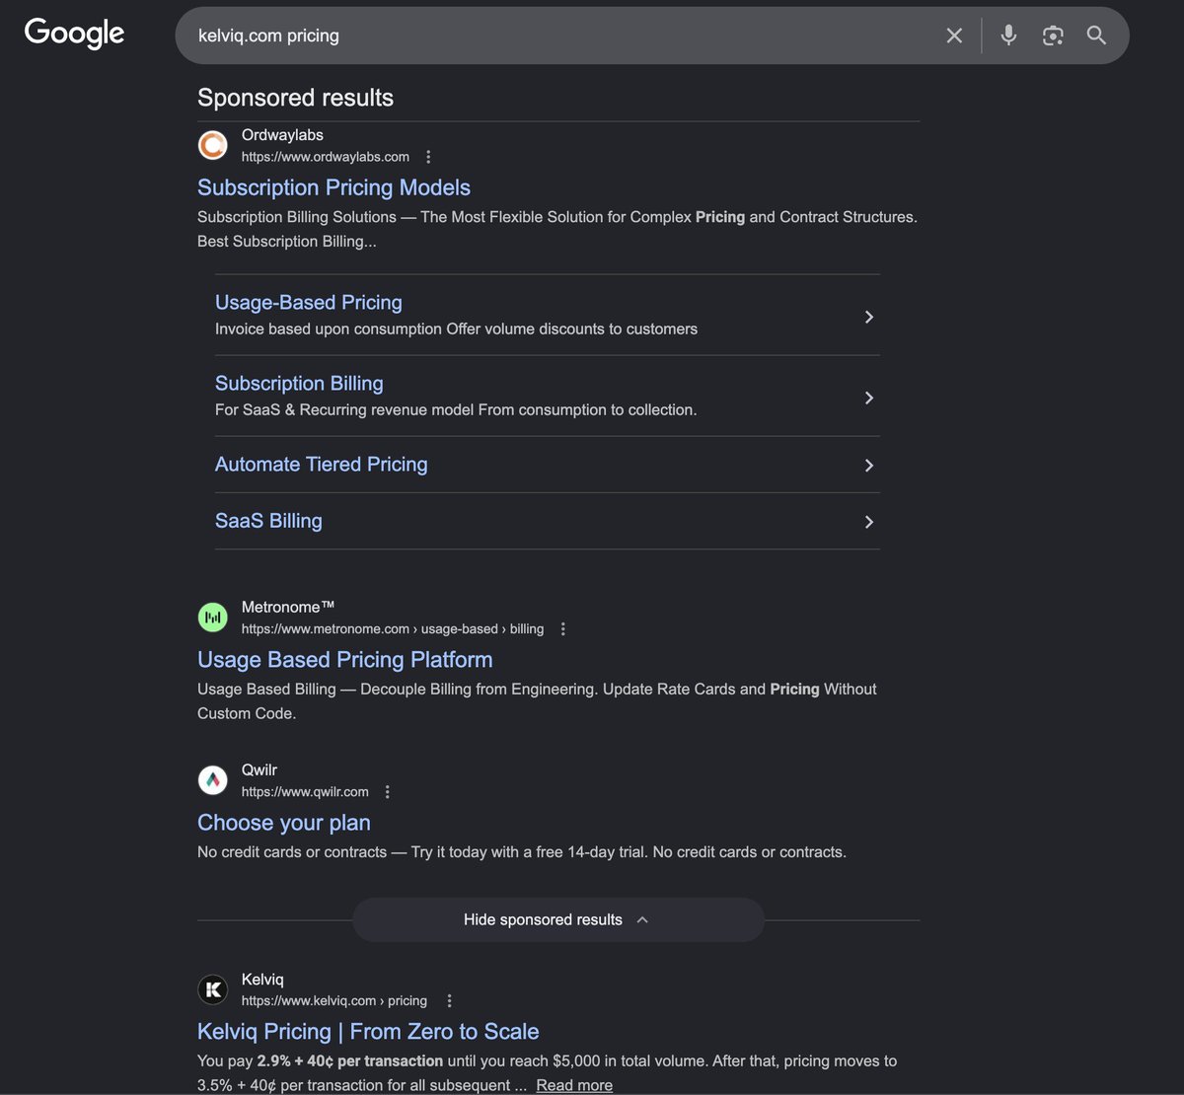Open Qwilr Choose your plan link
The height and width of the screenshot is (1095, 1184).
click(x=284, y=823)
